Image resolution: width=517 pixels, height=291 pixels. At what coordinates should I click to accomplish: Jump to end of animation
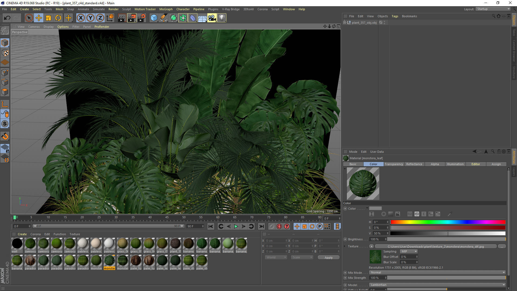pyautogui.click(x=261, y=226)
